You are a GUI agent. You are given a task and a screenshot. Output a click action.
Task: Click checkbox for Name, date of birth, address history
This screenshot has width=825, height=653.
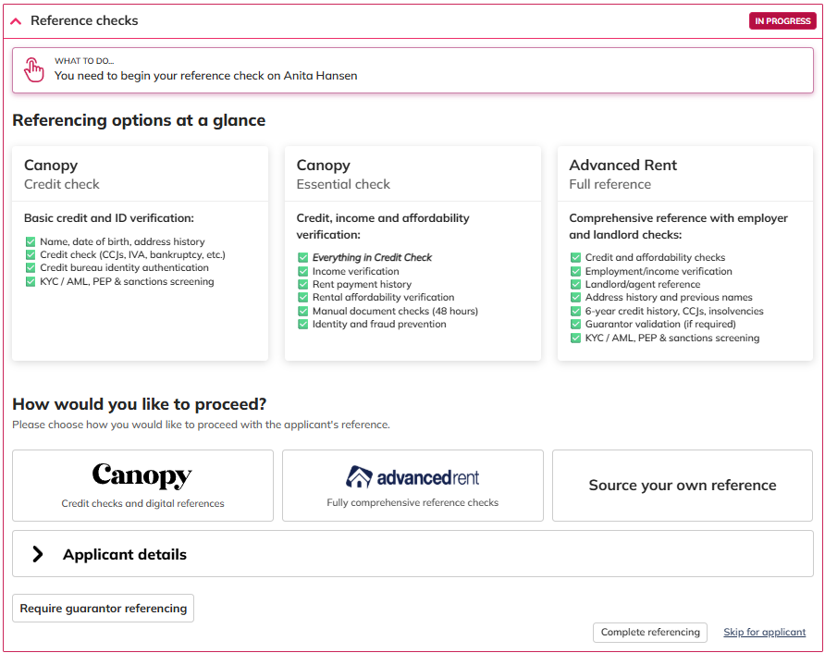[31, 241]
